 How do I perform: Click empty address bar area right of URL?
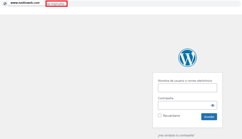(x=151, y=3)
